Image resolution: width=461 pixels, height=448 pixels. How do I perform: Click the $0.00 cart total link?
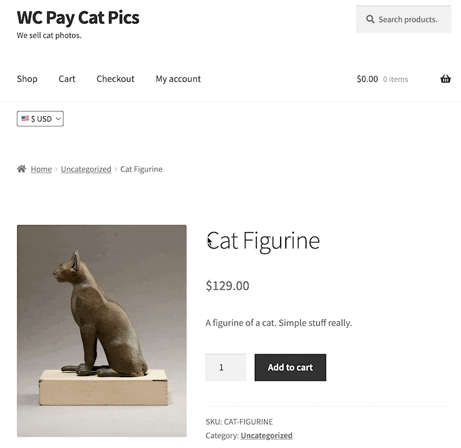click(367, 79)
